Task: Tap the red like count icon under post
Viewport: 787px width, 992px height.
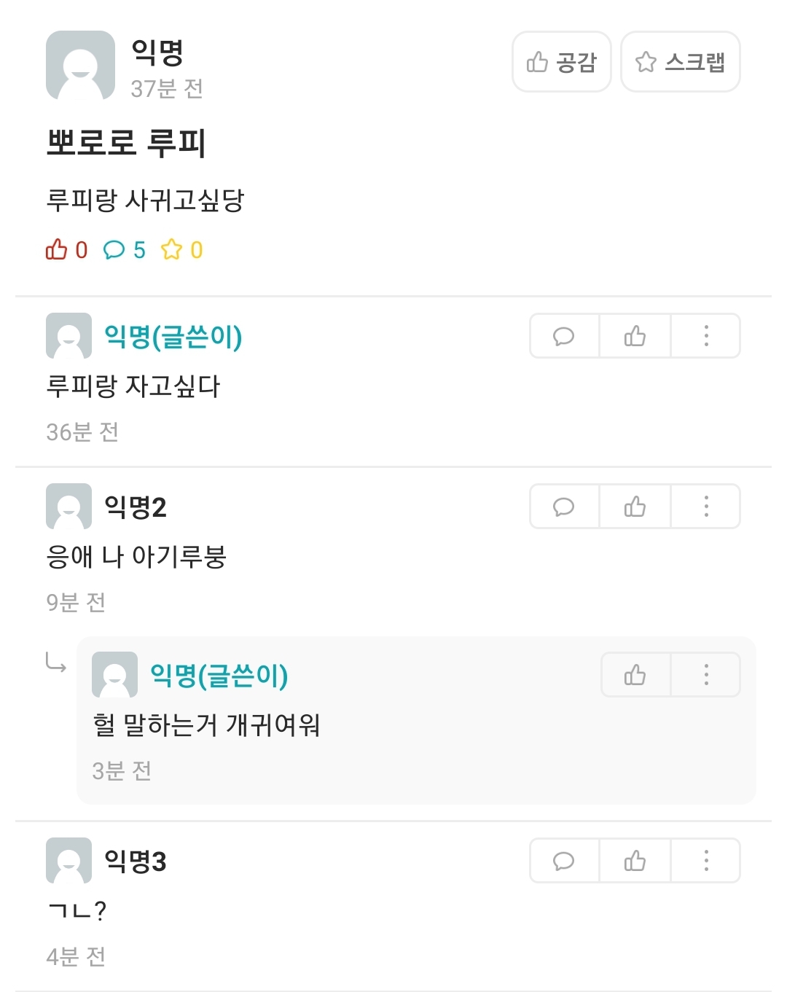Action: pyautogui.click(x=57, y=250)
